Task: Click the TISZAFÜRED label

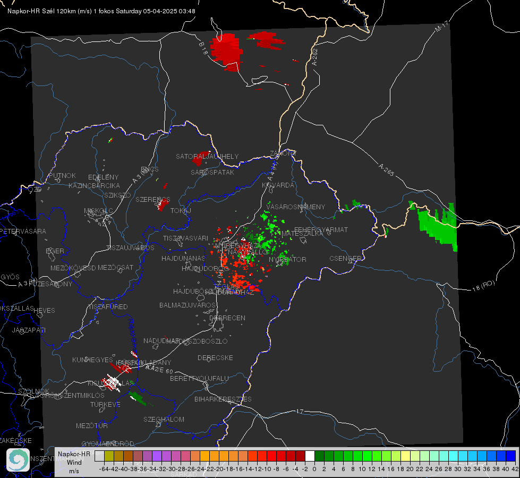Action: [108, 307]
